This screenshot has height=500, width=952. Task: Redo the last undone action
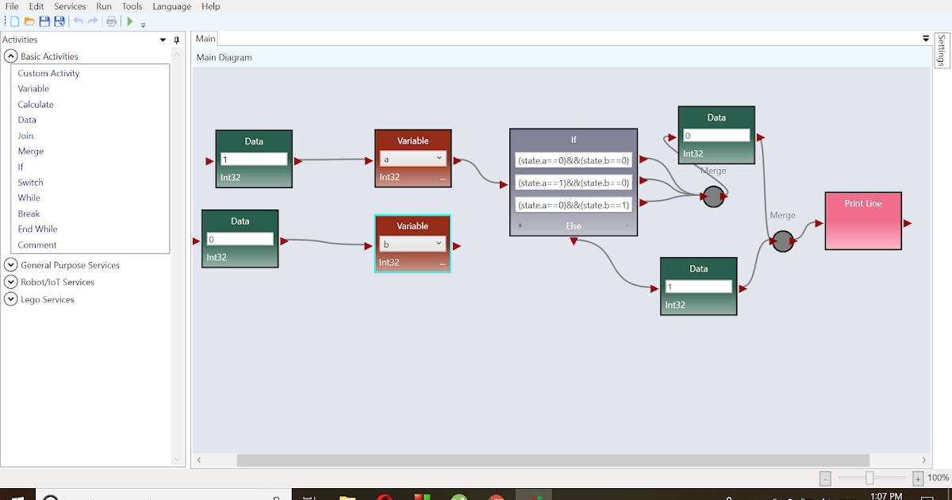tap(93, 21)
